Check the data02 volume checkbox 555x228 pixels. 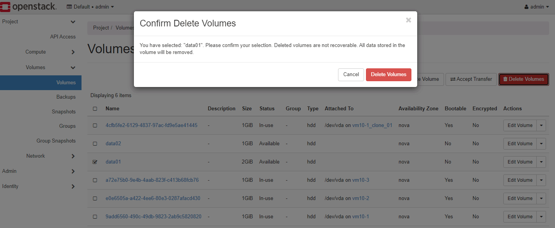coord(95,144)
